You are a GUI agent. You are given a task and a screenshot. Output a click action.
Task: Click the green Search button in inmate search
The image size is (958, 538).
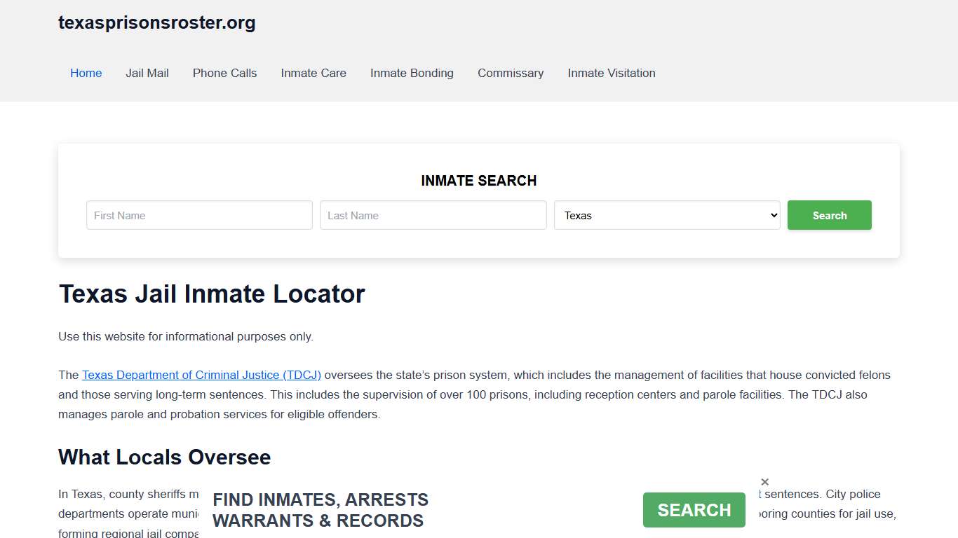tap(829, 215)
